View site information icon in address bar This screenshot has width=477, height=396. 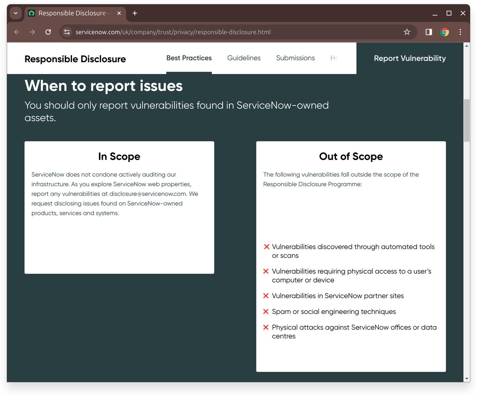(67, 32)
